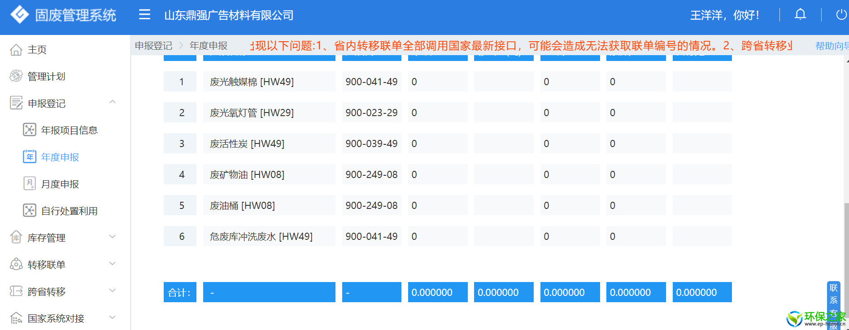Click the 申报登记 form icon
Image resolution: width=849 pixels, height=330 pixels.
[16, 103]
